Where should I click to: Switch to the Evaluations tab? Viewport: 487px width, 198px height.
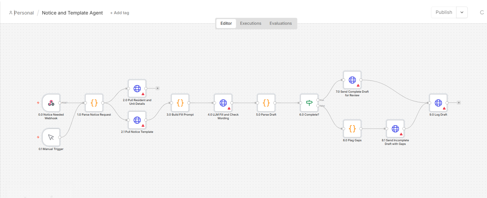281,24
